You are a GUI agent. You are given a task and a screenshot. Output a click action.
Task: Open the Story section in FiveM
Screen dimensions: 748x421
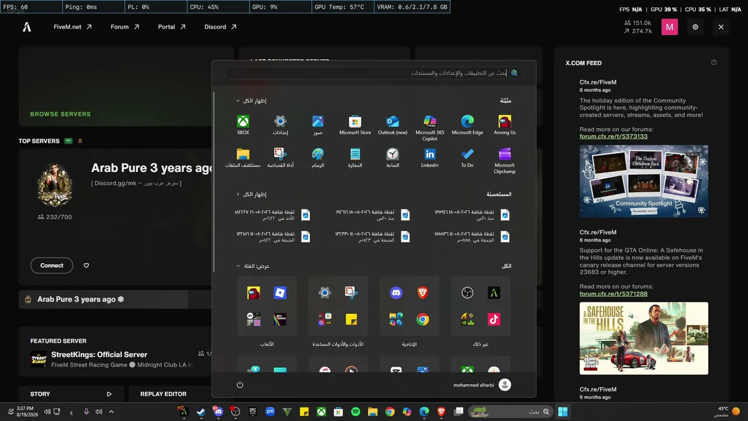(71, 394)
